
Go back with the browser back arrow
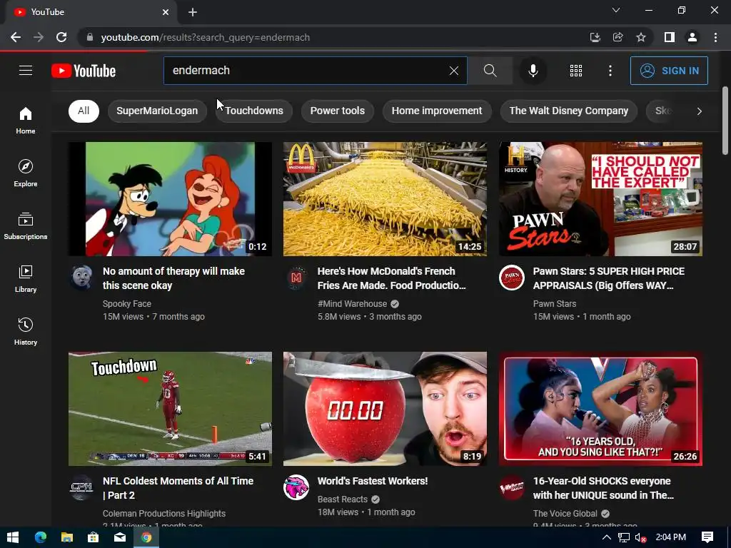[x=16, y=37]
